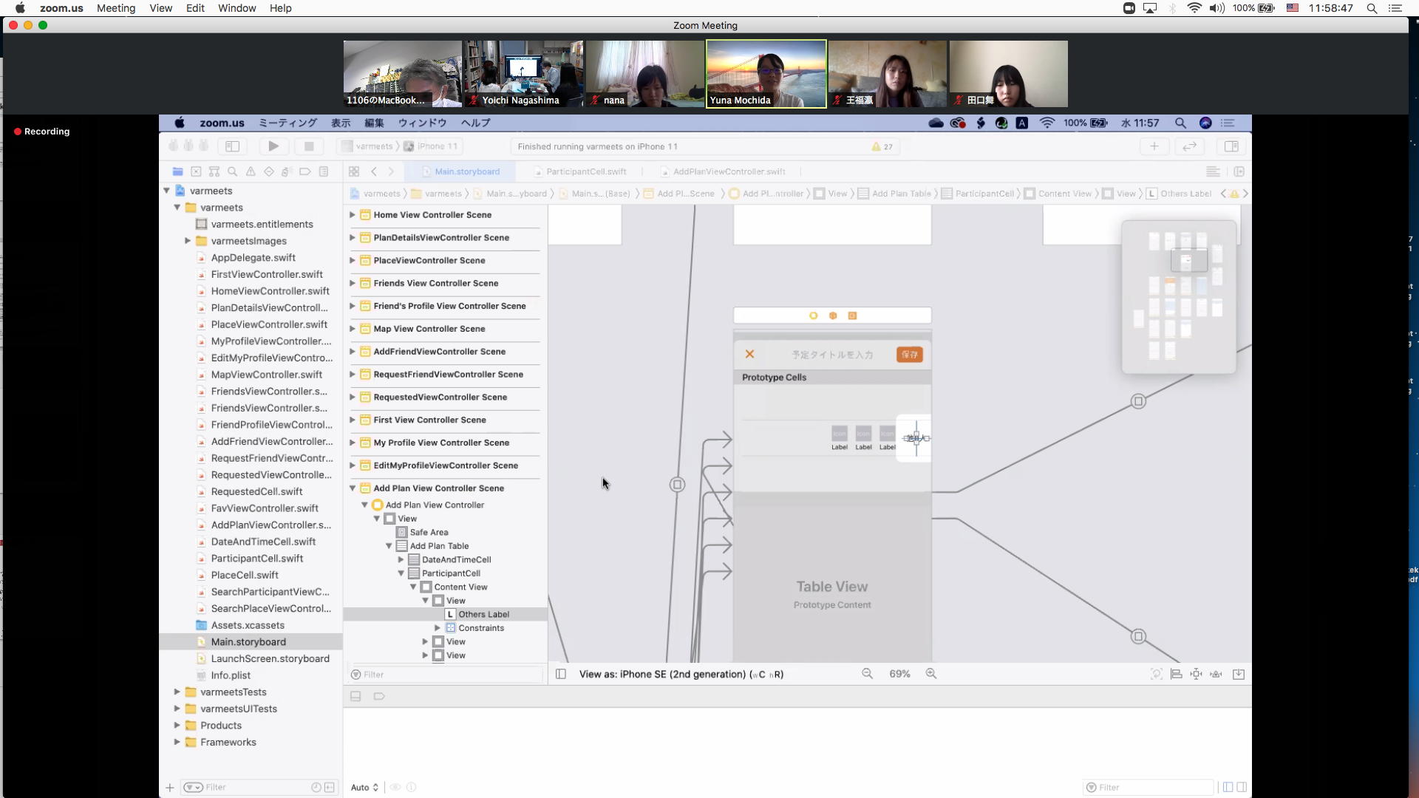1419x798 pixels.
Task: Click the canvas zoom in icon
Action: [x=931, y=674]
